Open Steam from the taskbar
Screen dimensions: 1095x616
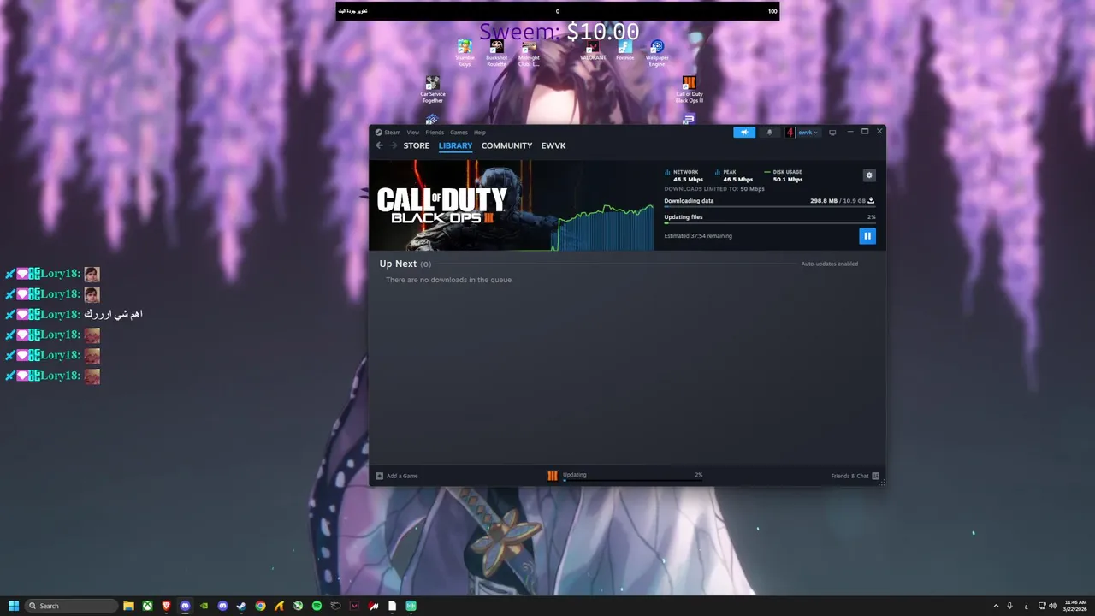pyautogui.click(x=241, y=606)
